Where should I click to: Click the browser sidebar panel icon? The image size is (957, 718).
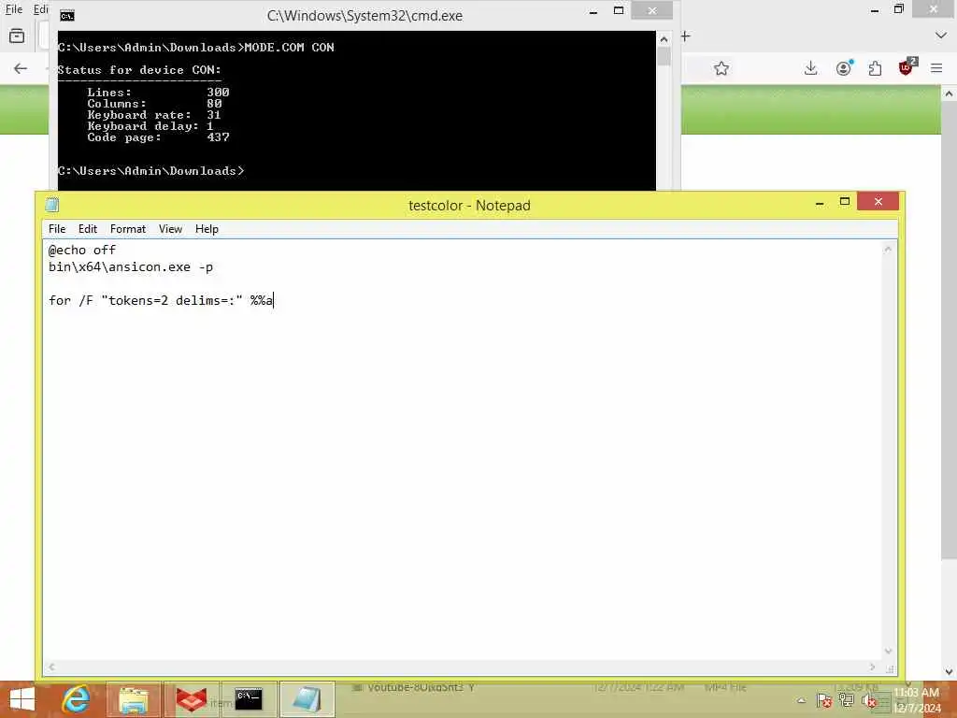click(x=17, y=36)
